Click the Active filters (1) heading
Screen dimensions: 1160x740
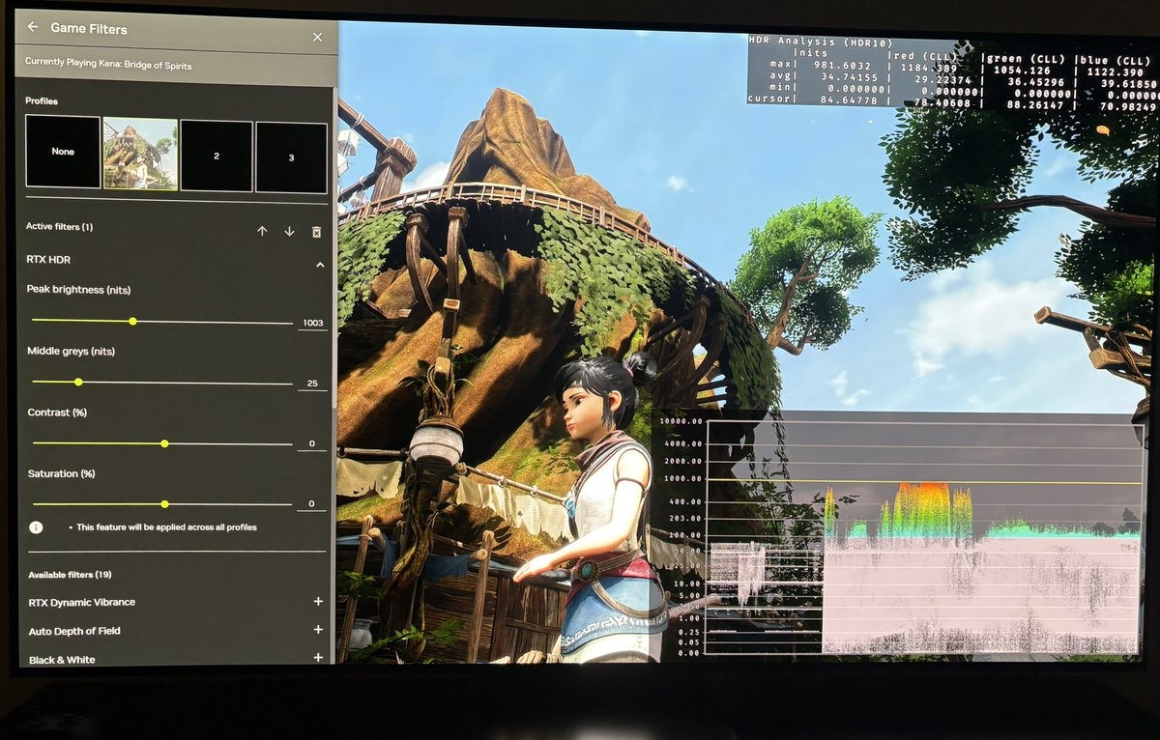[59, 226]
